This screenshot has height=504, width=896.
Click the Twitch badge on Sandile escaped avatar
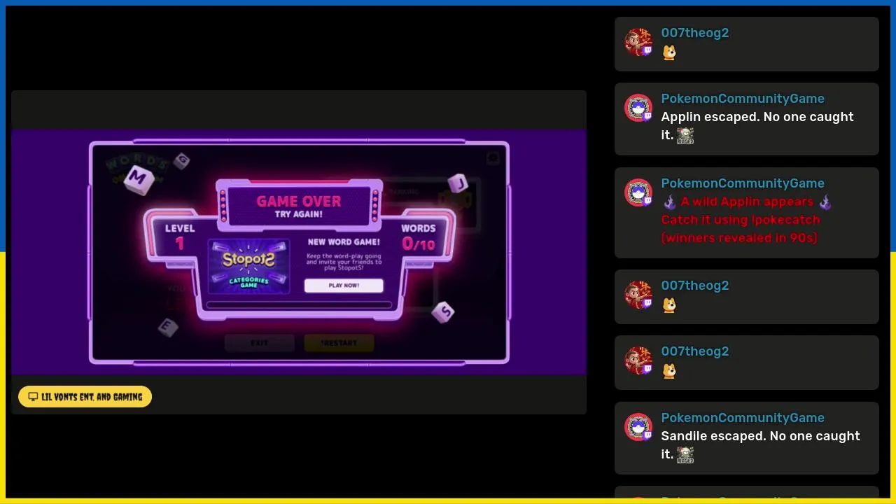click(647, 436)
